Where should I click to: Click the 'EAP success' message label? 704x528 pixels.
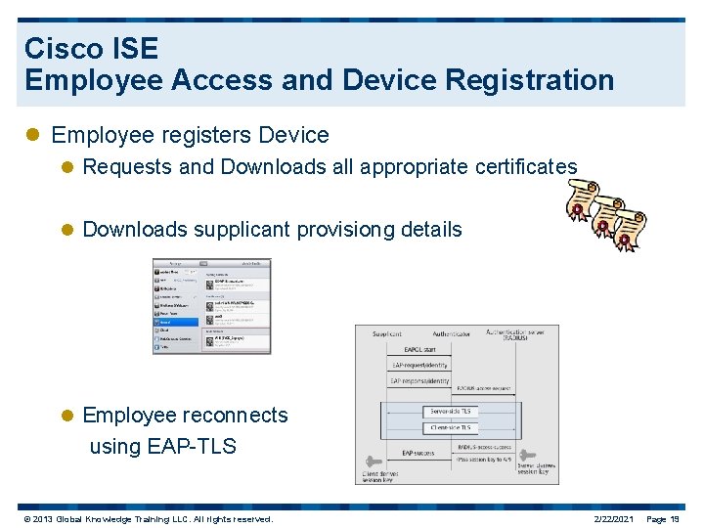(418, 453)
